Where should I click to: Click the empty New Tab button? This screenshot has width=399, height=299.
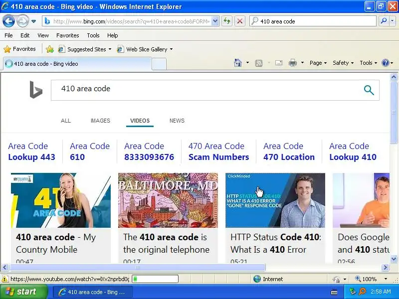click(159, 64)
